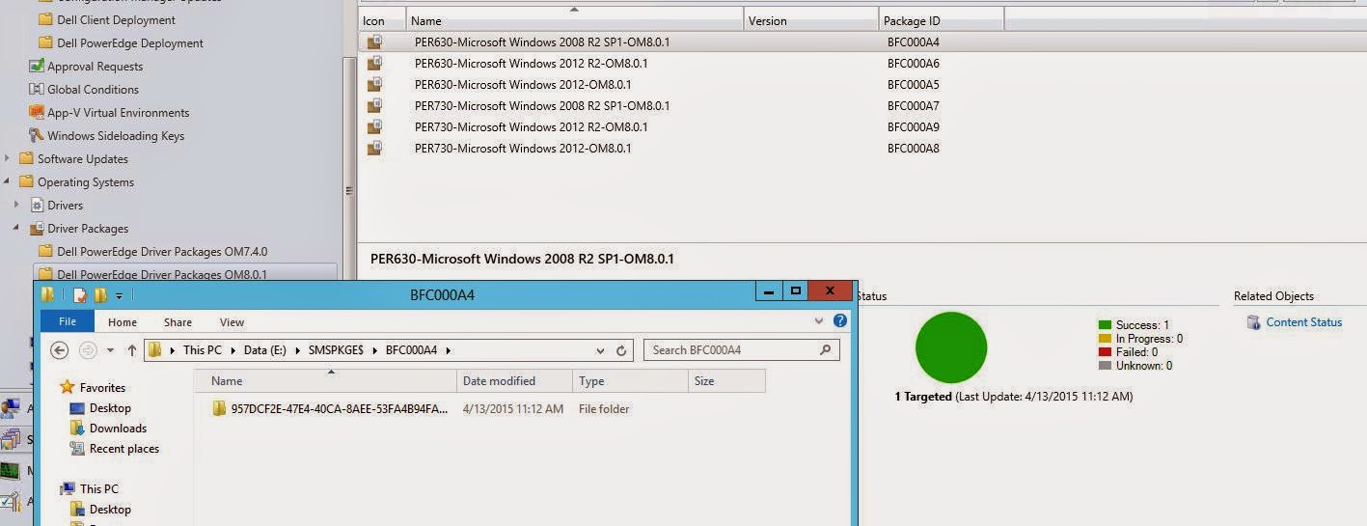The image size is (1367, 526).
Task: Click the Global Conditions icon
Action: pyautogui.click(x=37, y=90)
